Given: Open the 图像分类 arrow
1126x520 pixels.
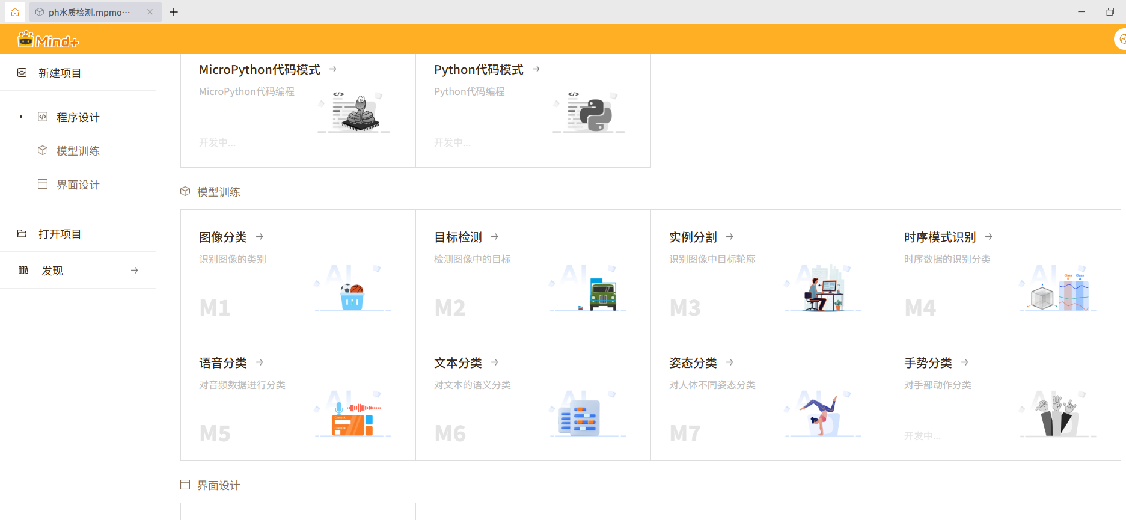Looking at the screenshot, I should click(x=260, y=237).
